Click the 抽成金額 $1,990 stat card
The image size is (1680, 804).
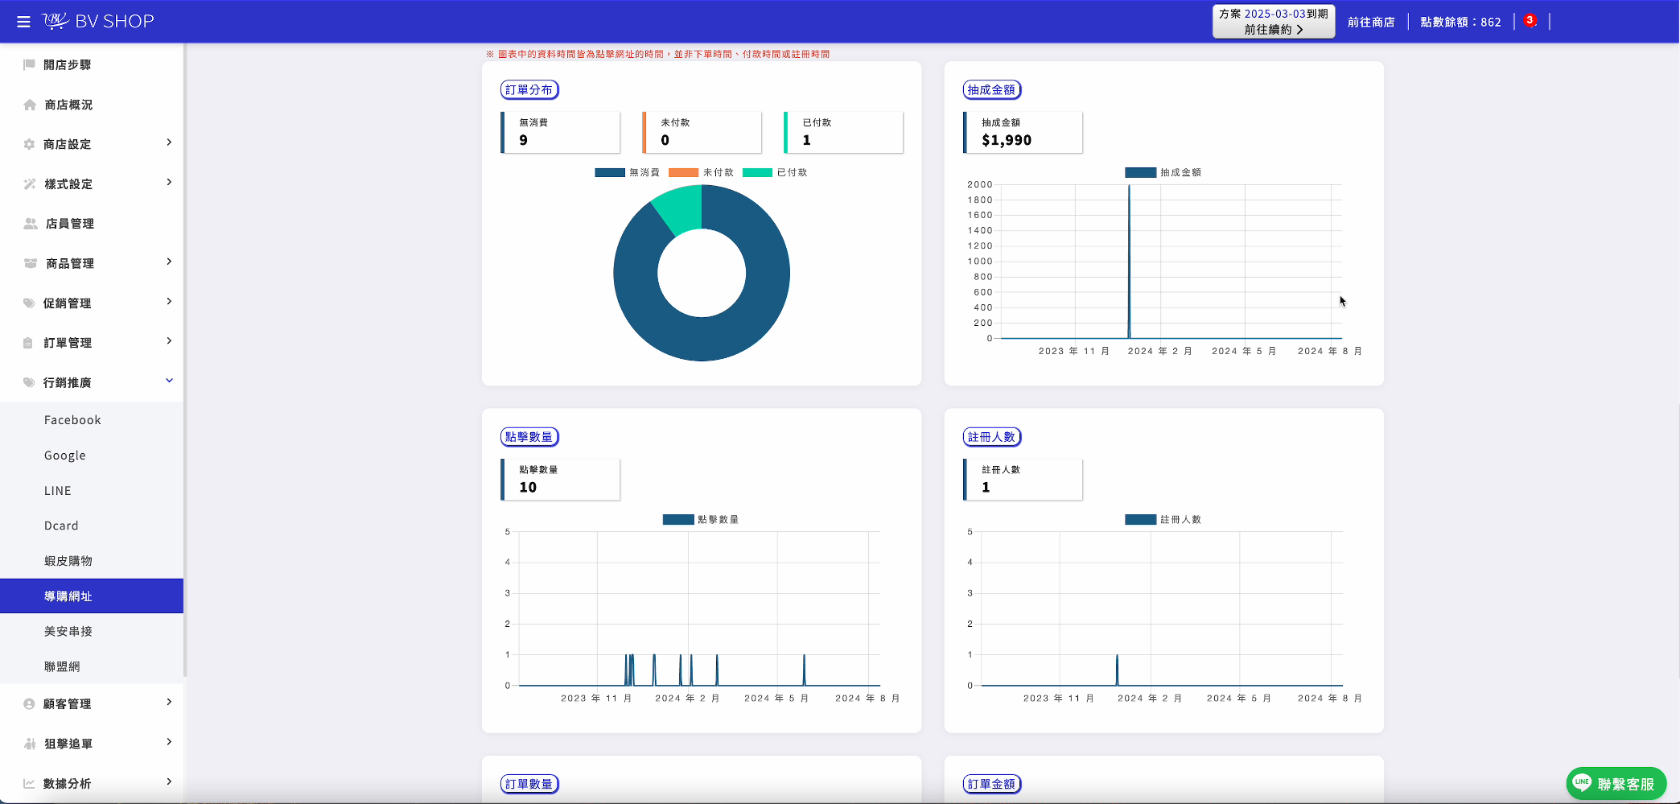(x=1023, y=132)
